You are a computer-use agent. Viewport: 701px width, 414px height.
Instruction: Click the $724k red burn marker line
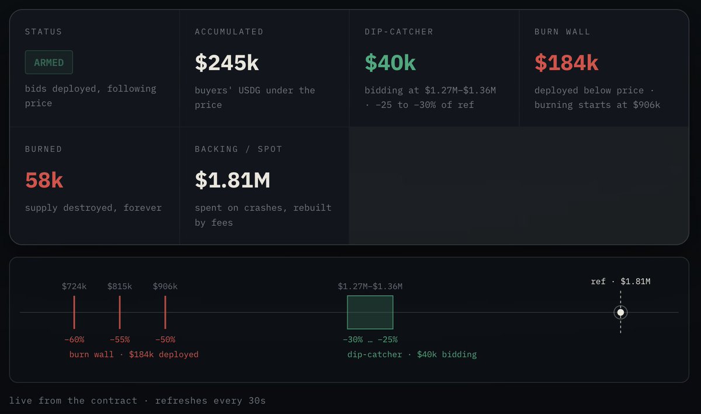click(74, 312)
